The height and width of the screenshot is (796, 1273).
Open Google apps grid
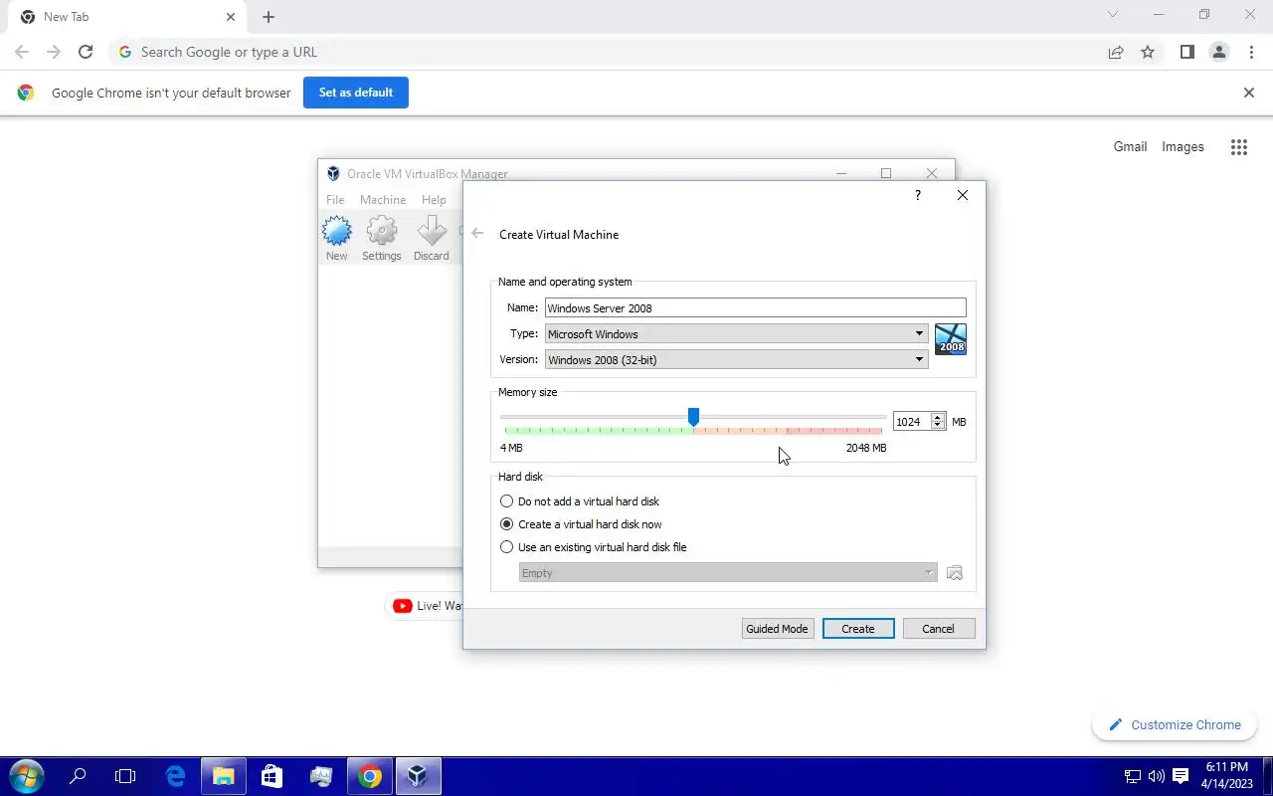tap(1238, 147)
